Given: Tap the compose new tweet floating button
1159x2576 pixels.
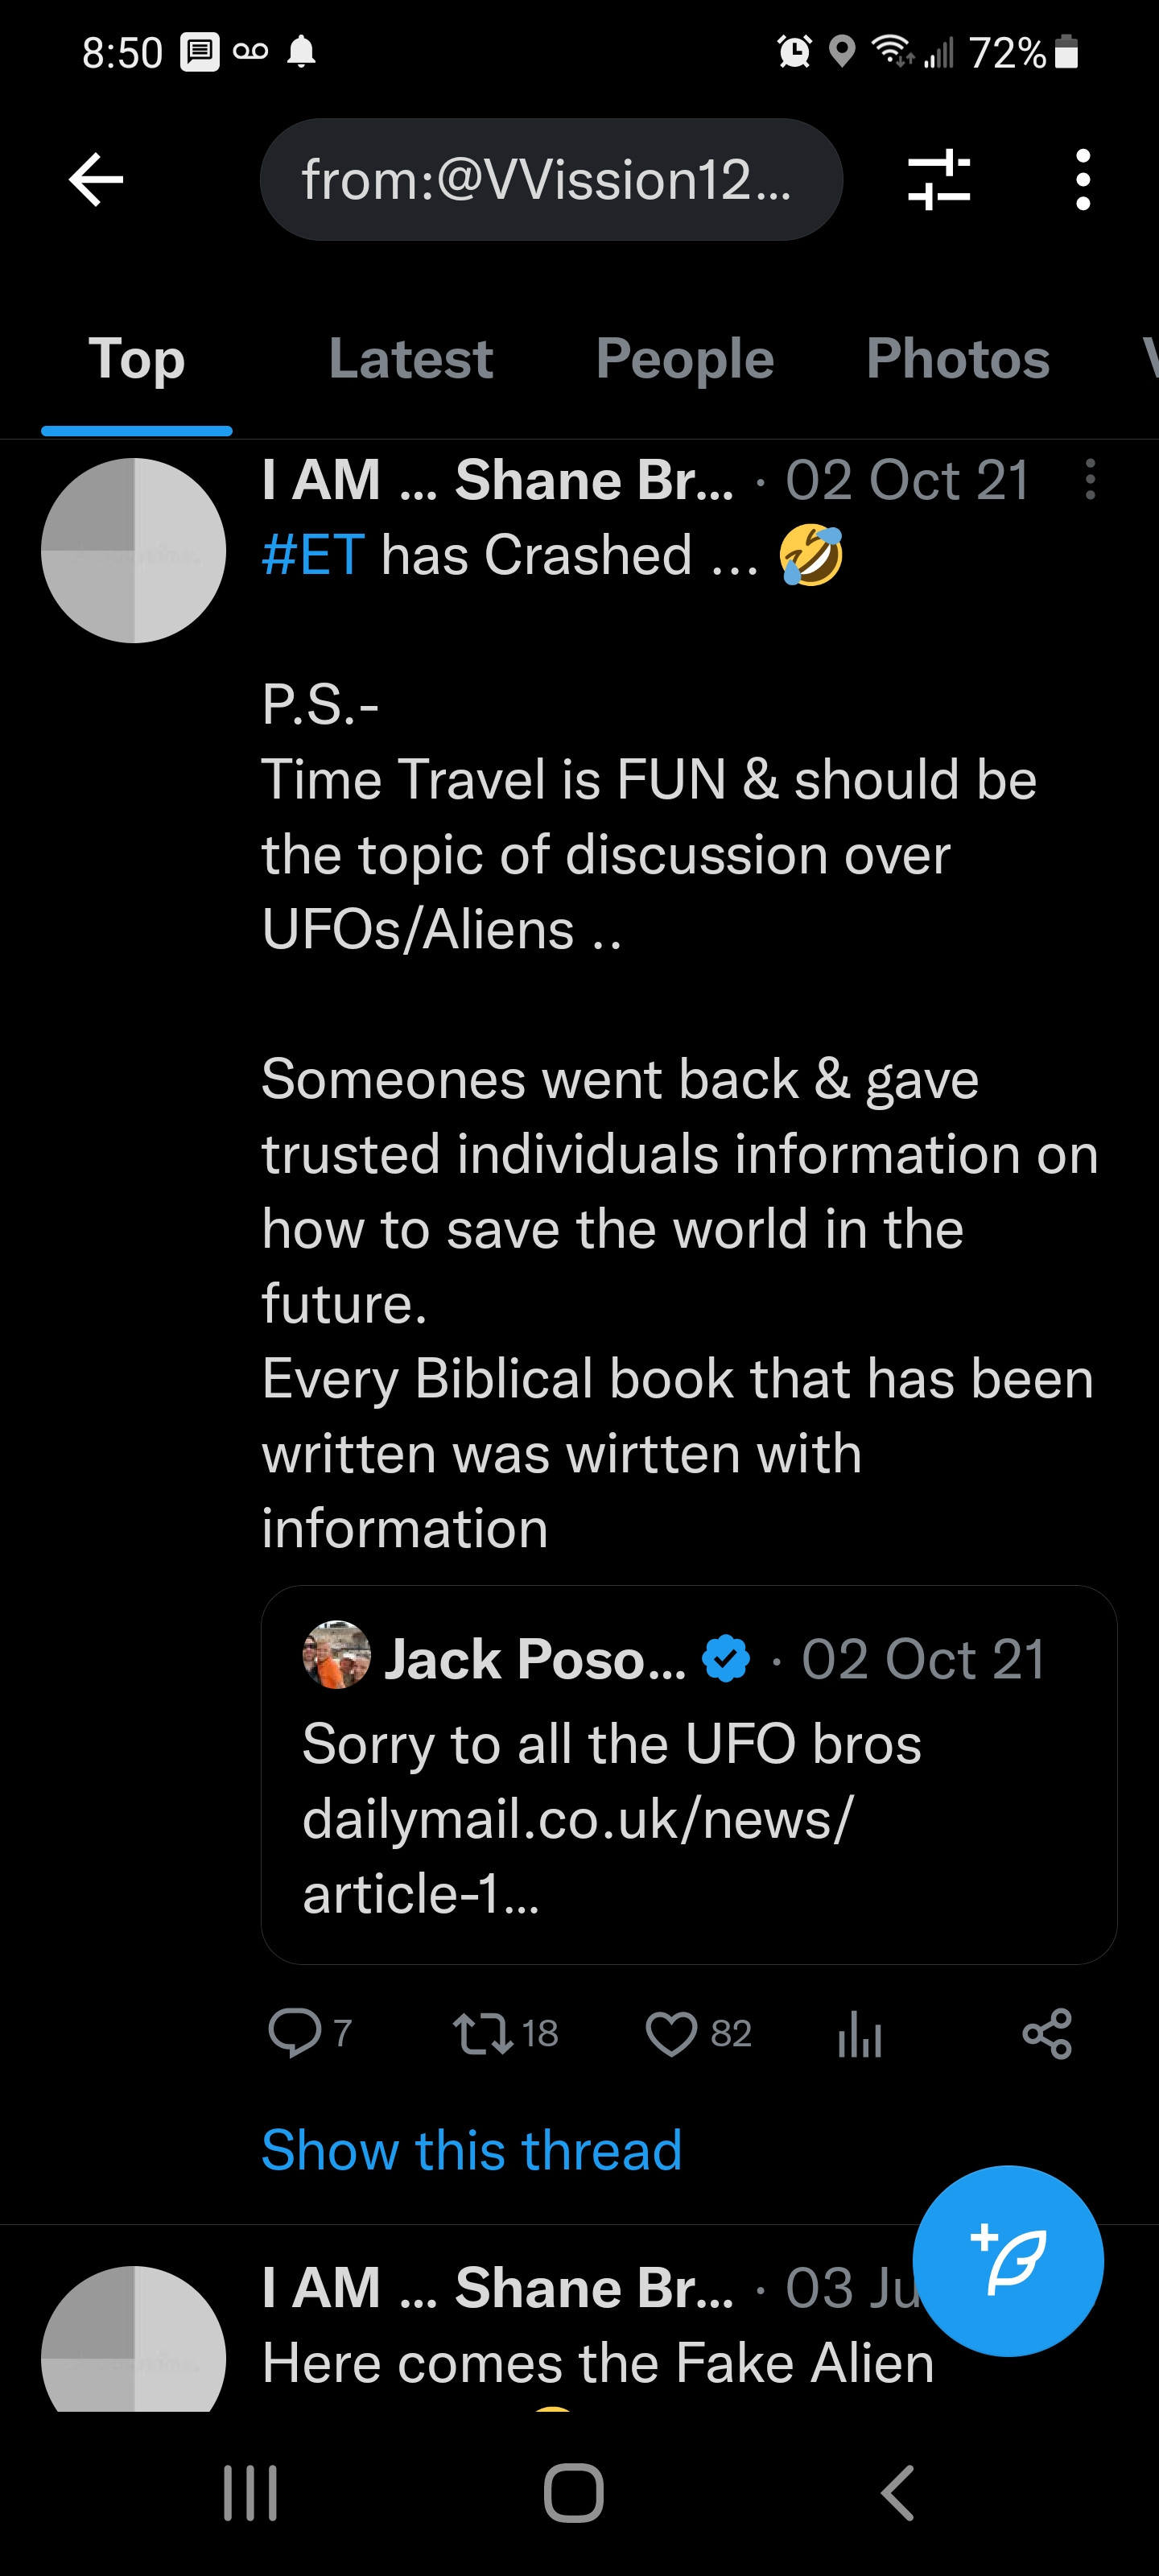Looking at the screenshot, I should [1008, 2260].
